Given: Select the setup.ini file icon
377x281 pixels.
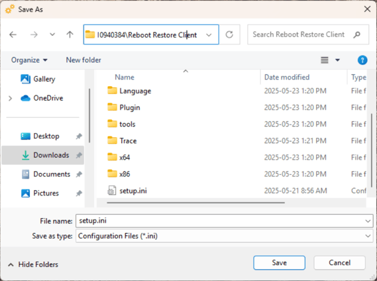Looking at the screenshot, I should (112, 191).
